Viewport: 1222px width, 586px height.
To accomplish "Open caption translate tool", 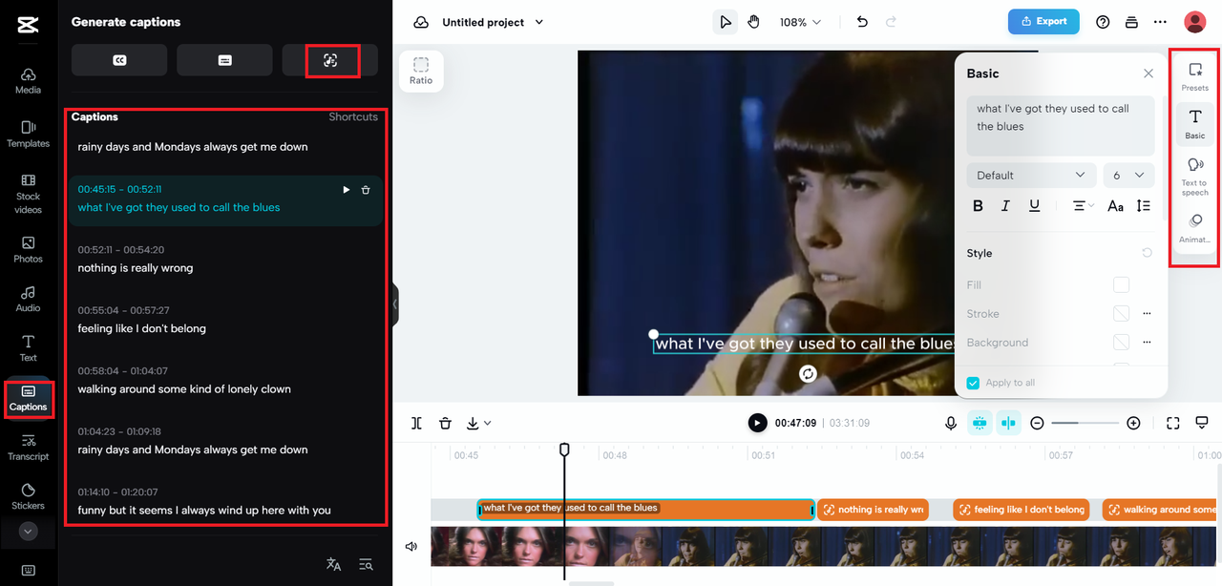I will click(x=333, y=564).
